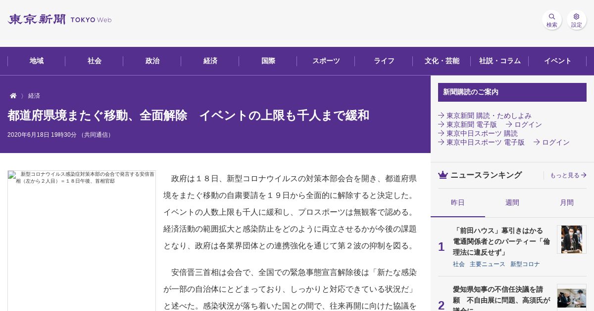Open 東京中日スポーツ 電子版 link
The width and height of the screenshot is (594, 311).
pyautogui.click(x=481, y=142)
